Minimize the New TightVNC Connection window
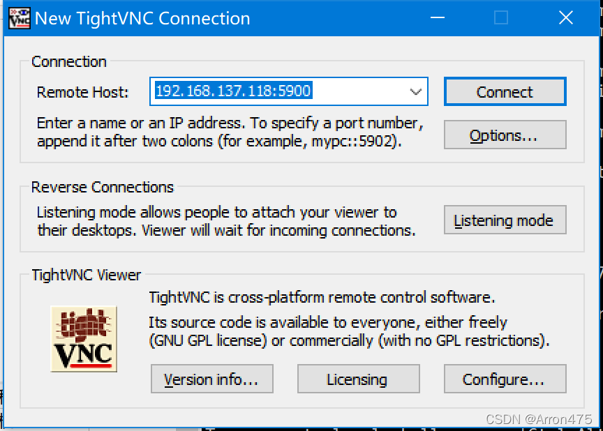Viewport: 603px width, 431px height. point(438,17)
